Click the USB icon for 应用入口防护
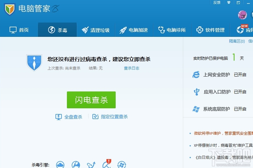Image resolution: width=253 pixels, height=168 pixels. coord(197,92)
